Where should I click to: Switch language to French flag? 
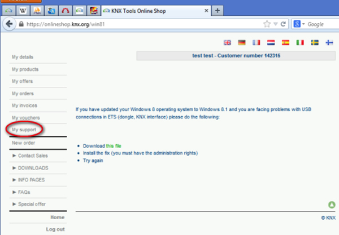[256, 42]
